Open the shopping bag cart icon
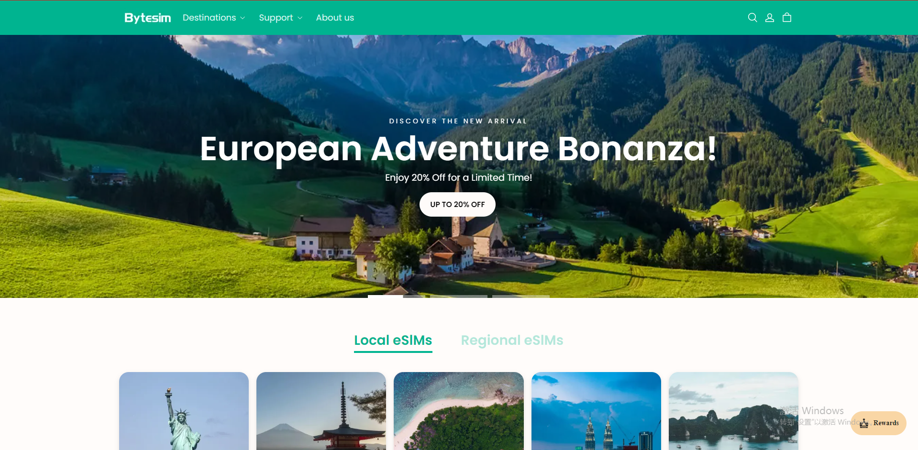 click(787, 18)
